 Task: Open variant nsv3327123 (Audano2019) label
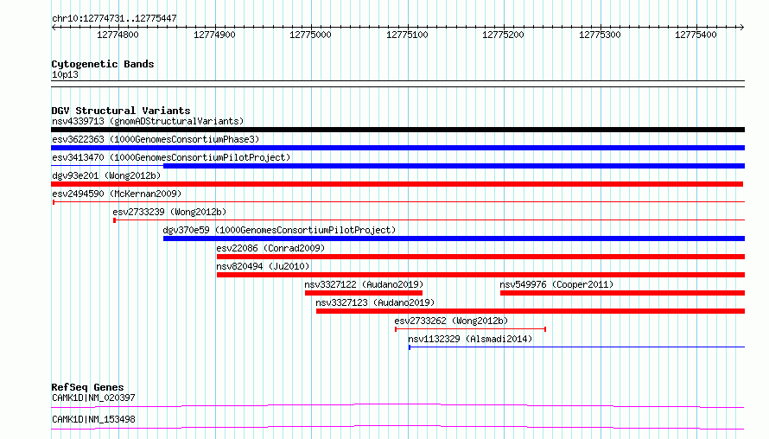click(375, 302)
